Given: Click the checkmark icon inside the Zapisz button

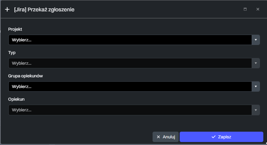Looking at the screenshot, I should coord(213,137).
